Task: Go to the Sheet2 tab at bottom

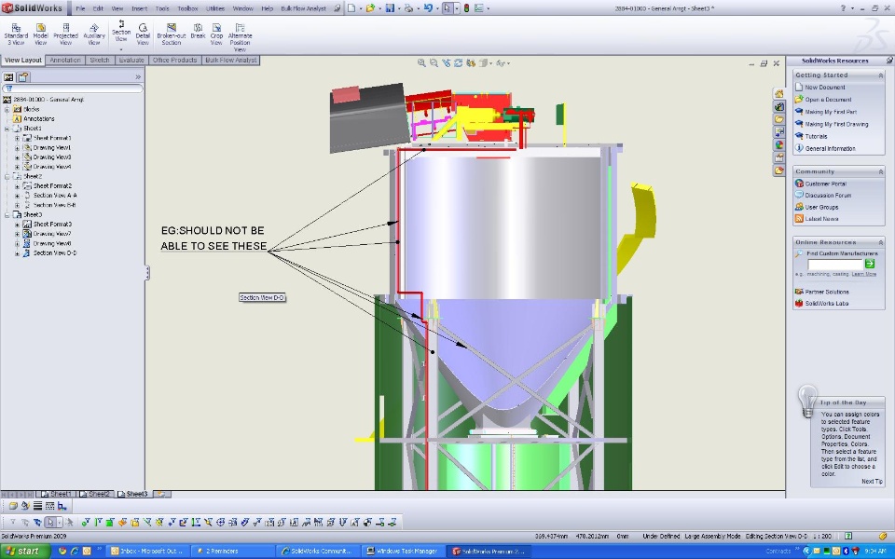Action: click(x=95, y=494)
